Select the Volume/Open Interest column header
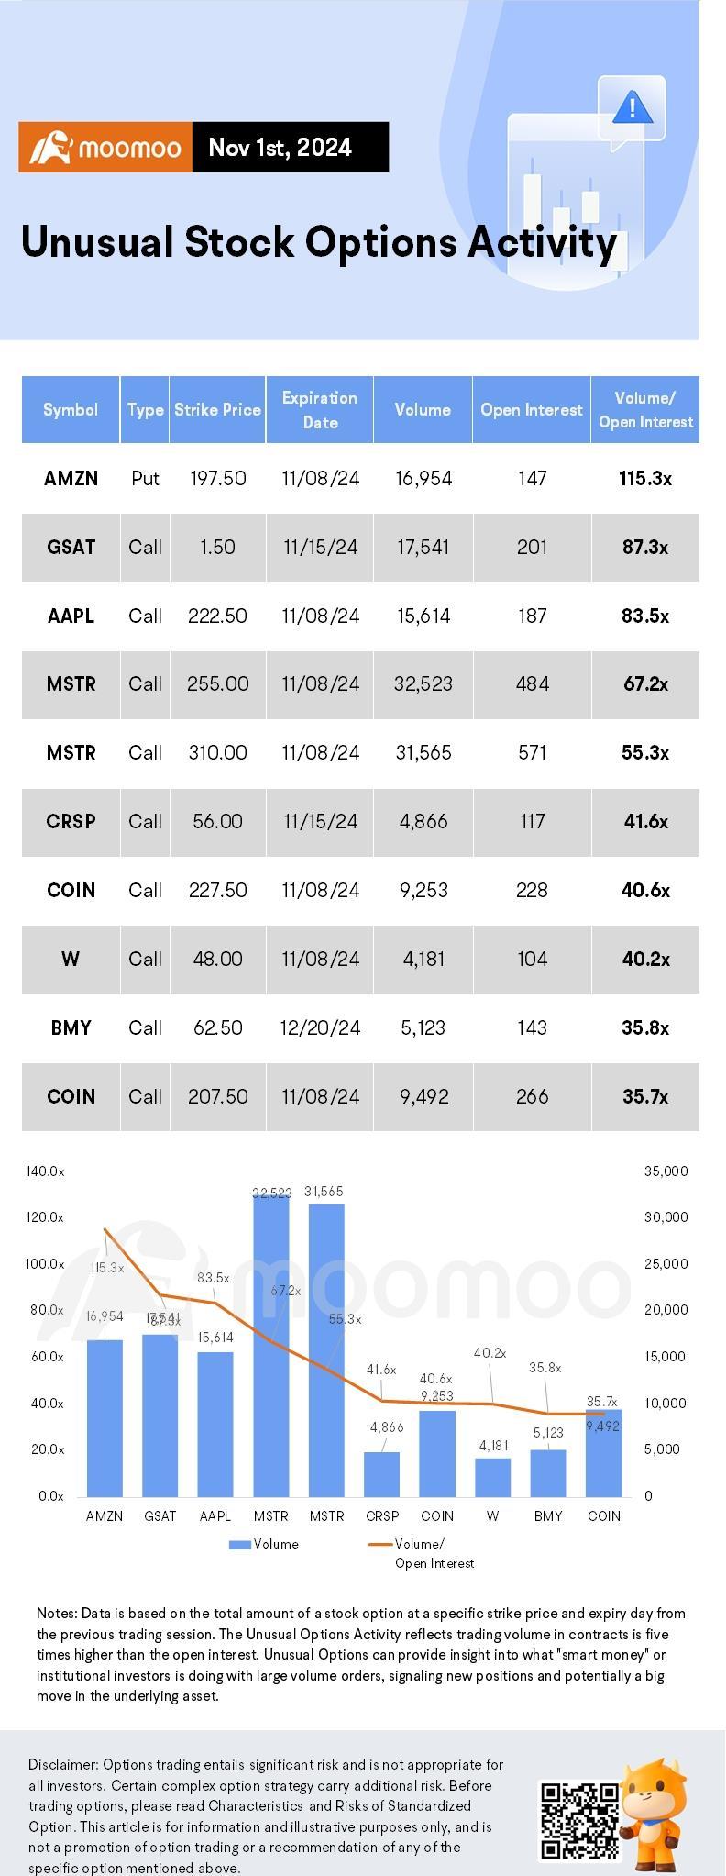726x1876 pixels. coord(645,409)
